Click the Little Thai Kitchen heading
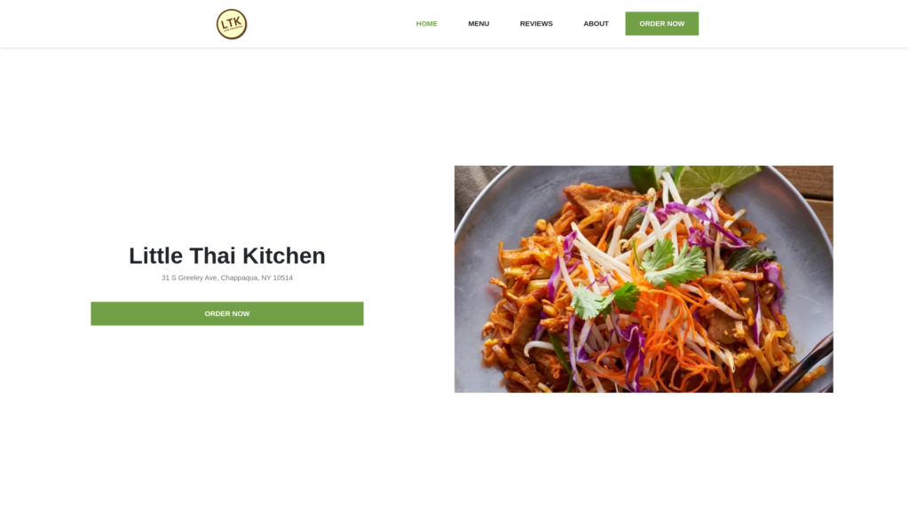 click(x=227, y=255)
